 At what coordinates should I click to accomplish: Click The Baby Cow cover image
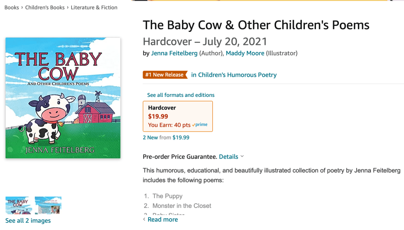coord(63,98)
